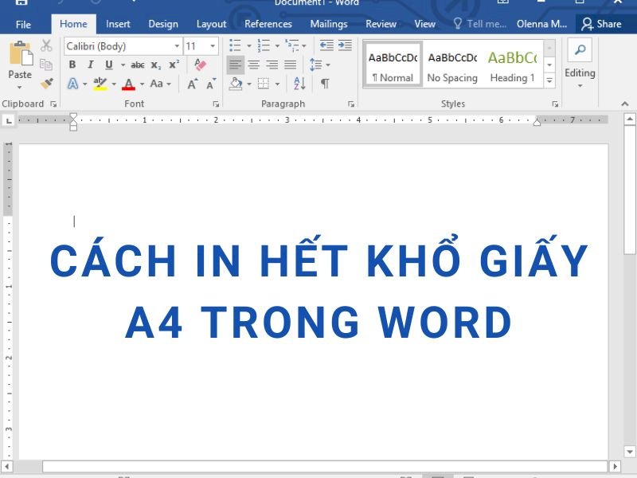Clear all formatting with eraser icon
The height and width of the screenshot is (478, 637).
pos(201,65)
